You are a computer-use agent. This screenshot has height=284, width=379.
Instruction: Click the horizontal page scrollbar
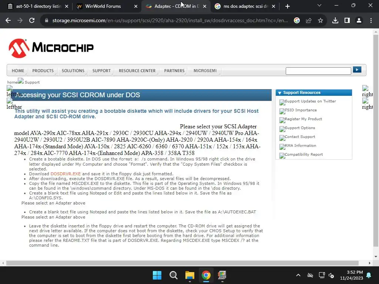click(182, 263)
